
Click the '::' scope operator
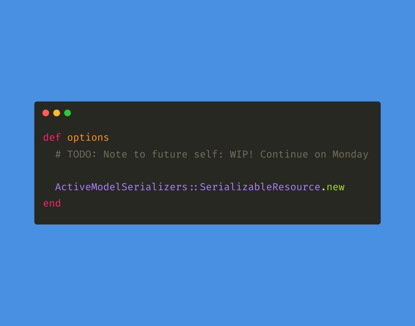coord(194,187)
